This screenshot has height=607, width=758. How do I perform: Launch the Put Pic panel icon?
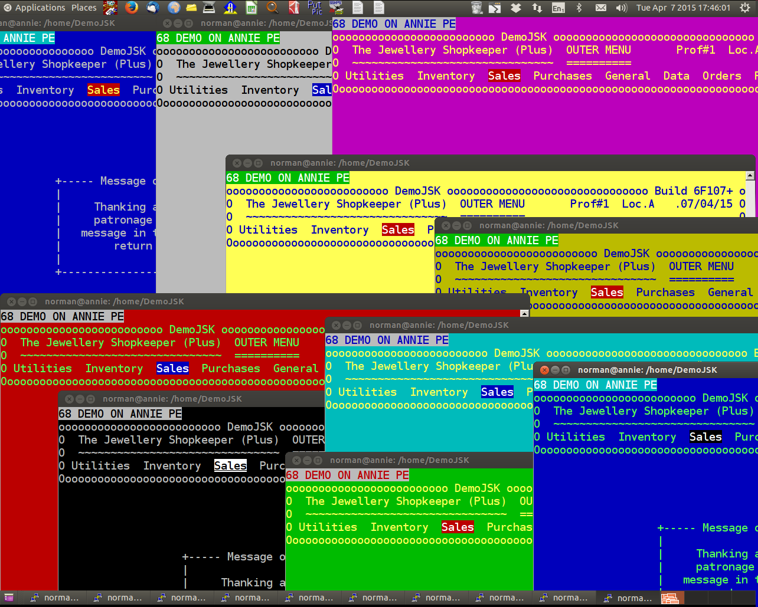(315, 8)
